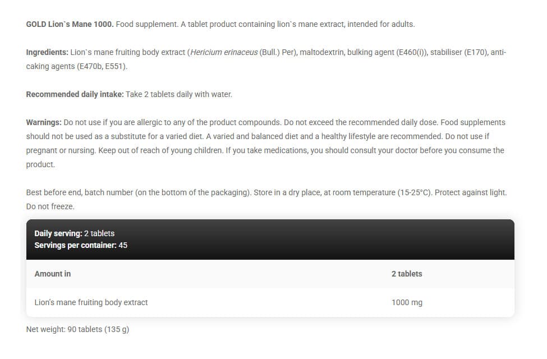Click the '2 tablets' column heading
The height and width of the screenshot is (359, 547).
(x=407, y=274)
